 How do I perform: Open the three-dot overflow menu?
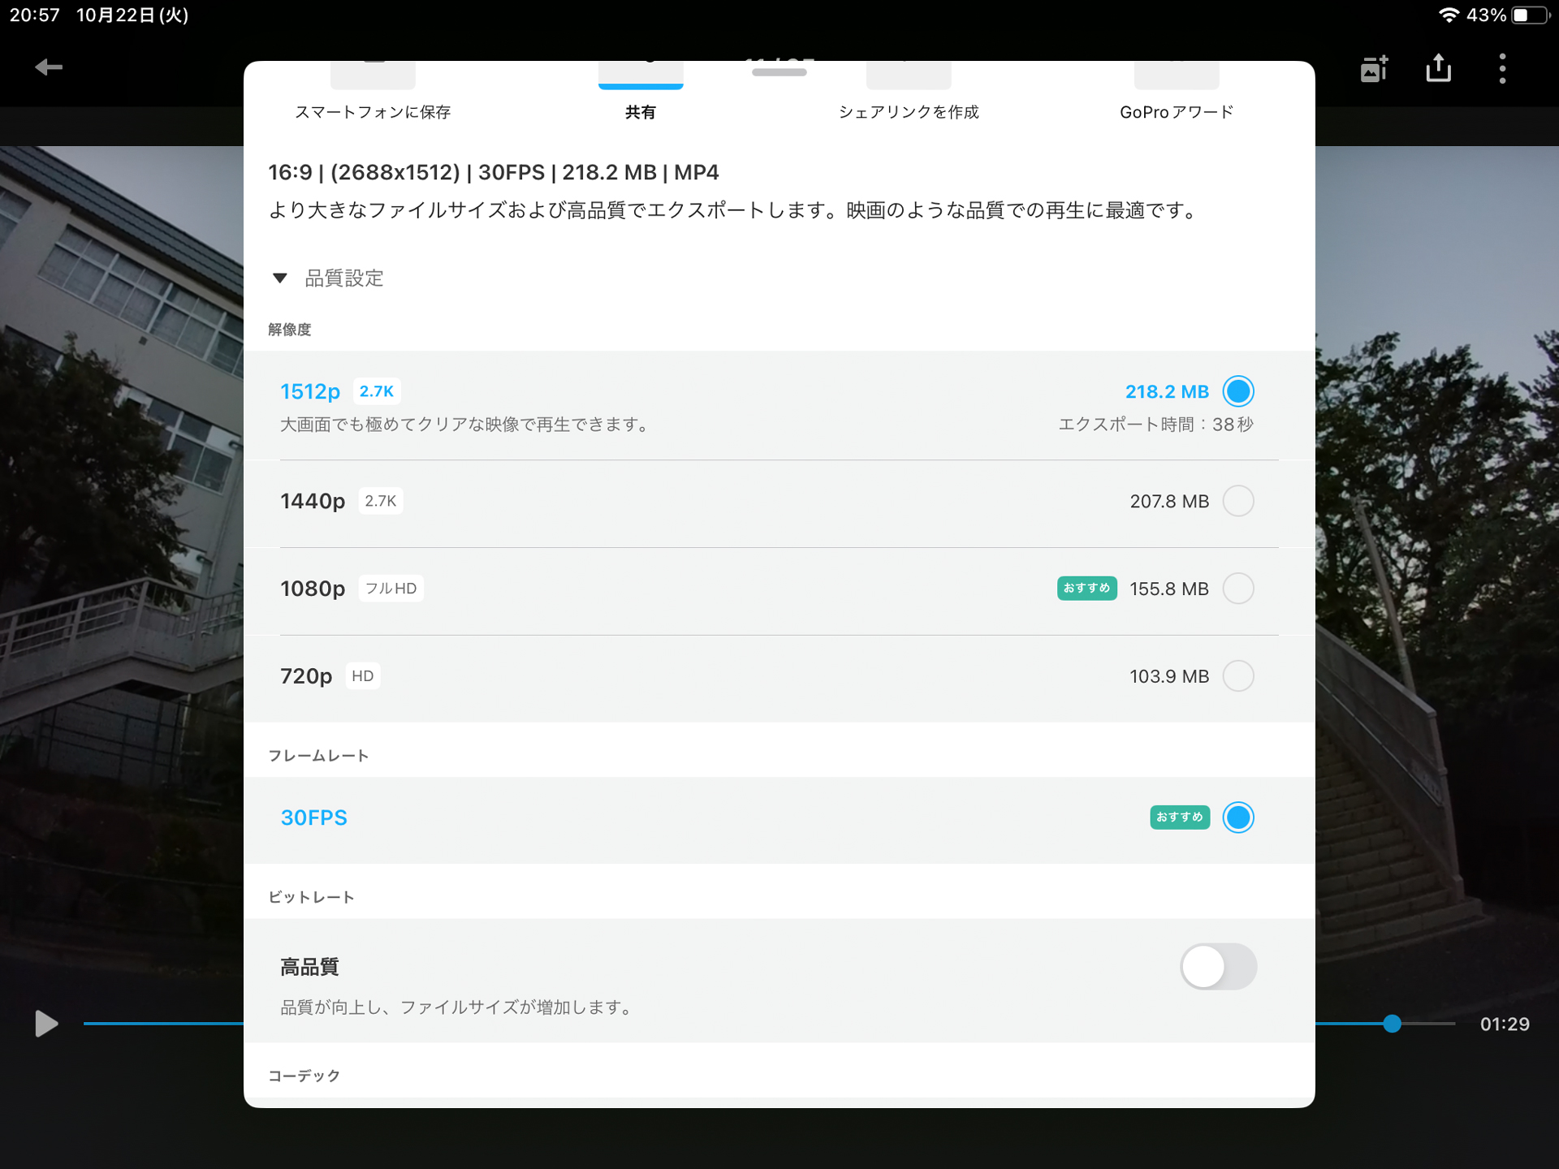click(1501, 68)
